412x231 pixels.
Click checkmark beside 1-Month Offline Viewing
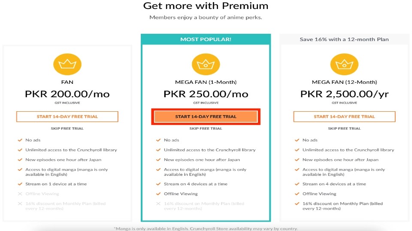coord(158,194)
